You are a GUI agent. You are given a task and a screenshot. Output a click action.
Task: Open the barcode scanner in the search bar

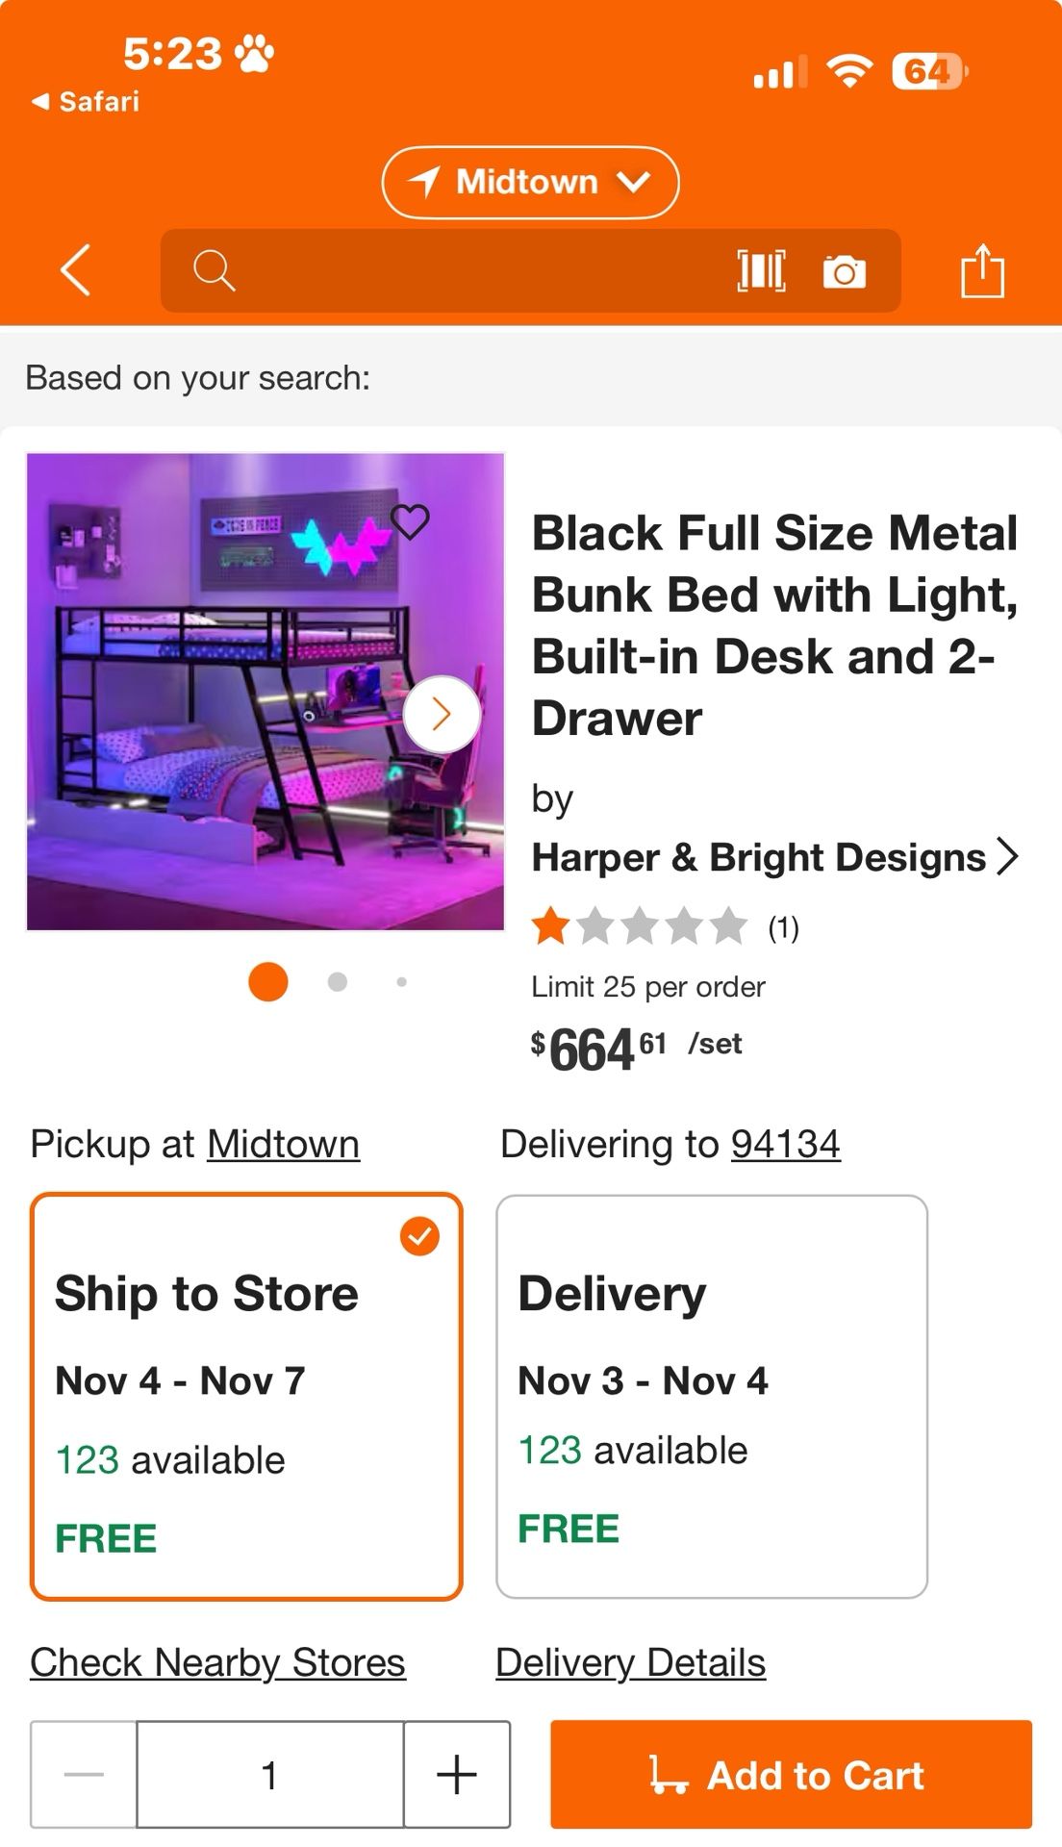click(760, 272)
